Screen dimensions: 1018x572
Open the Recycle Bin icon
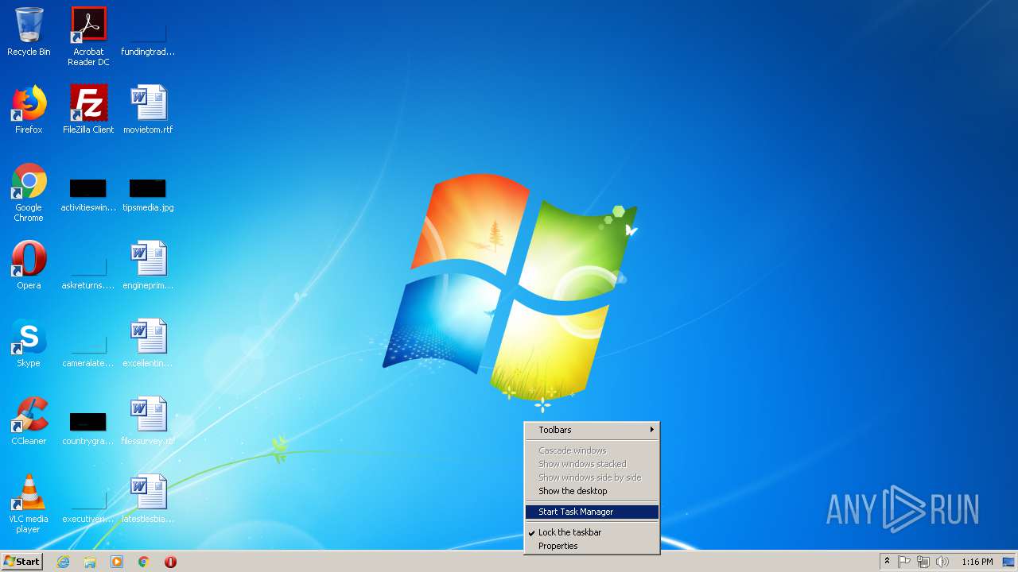coord(29,32)
